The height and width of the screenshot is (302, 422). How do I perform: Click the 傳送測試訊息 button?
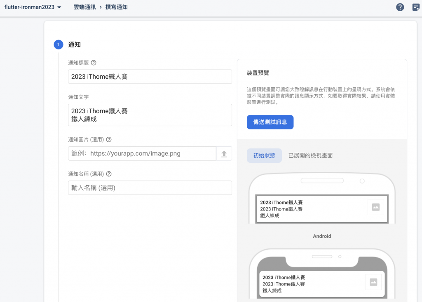point(270,122)
